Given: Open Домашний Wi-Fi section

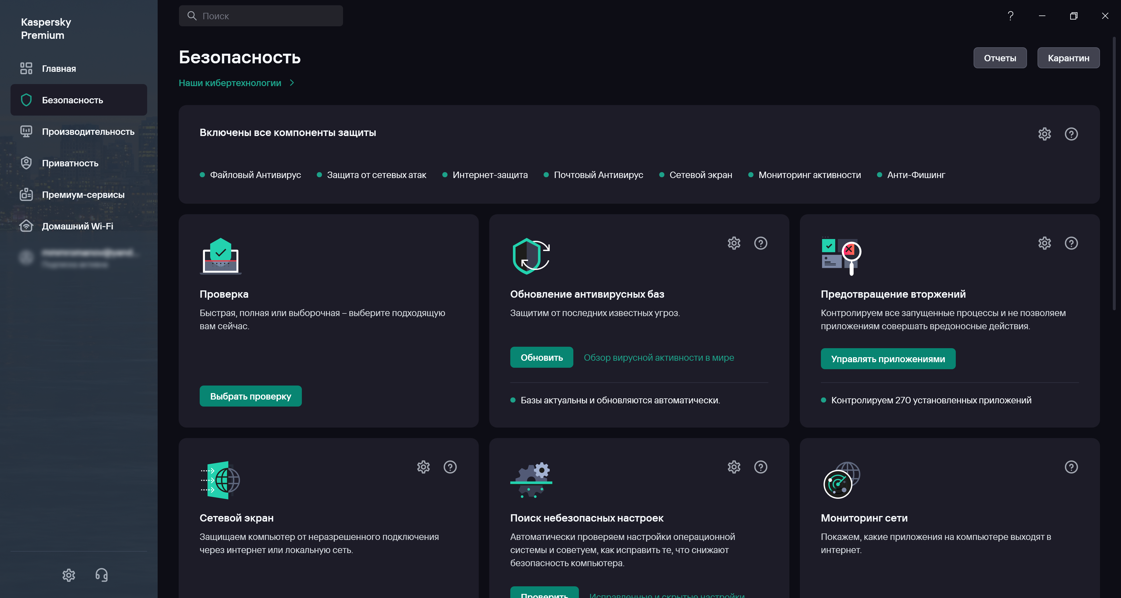Looking at the screenshot, I should 77,226.
